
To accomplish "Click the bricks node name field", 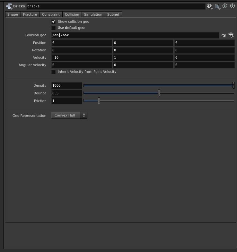I will coord(116,6).
